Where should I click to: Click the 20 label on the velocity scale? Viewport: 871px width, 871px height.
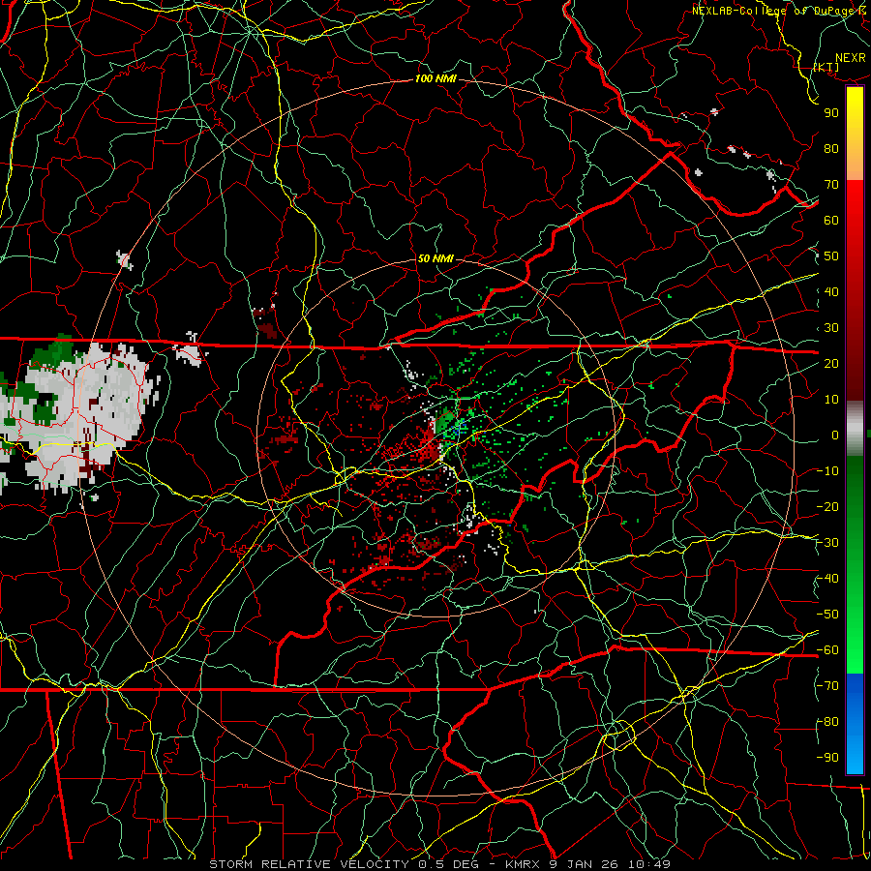pyautogui.click(x=831, y=363)
